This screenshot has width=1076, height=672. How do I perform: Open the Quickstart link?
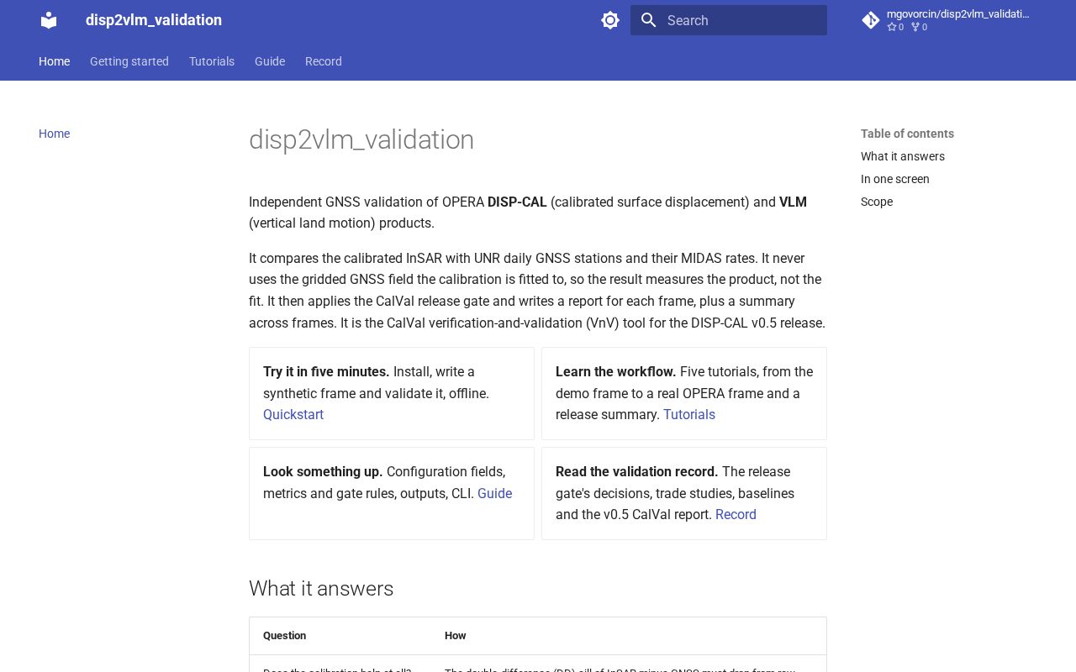293,414
